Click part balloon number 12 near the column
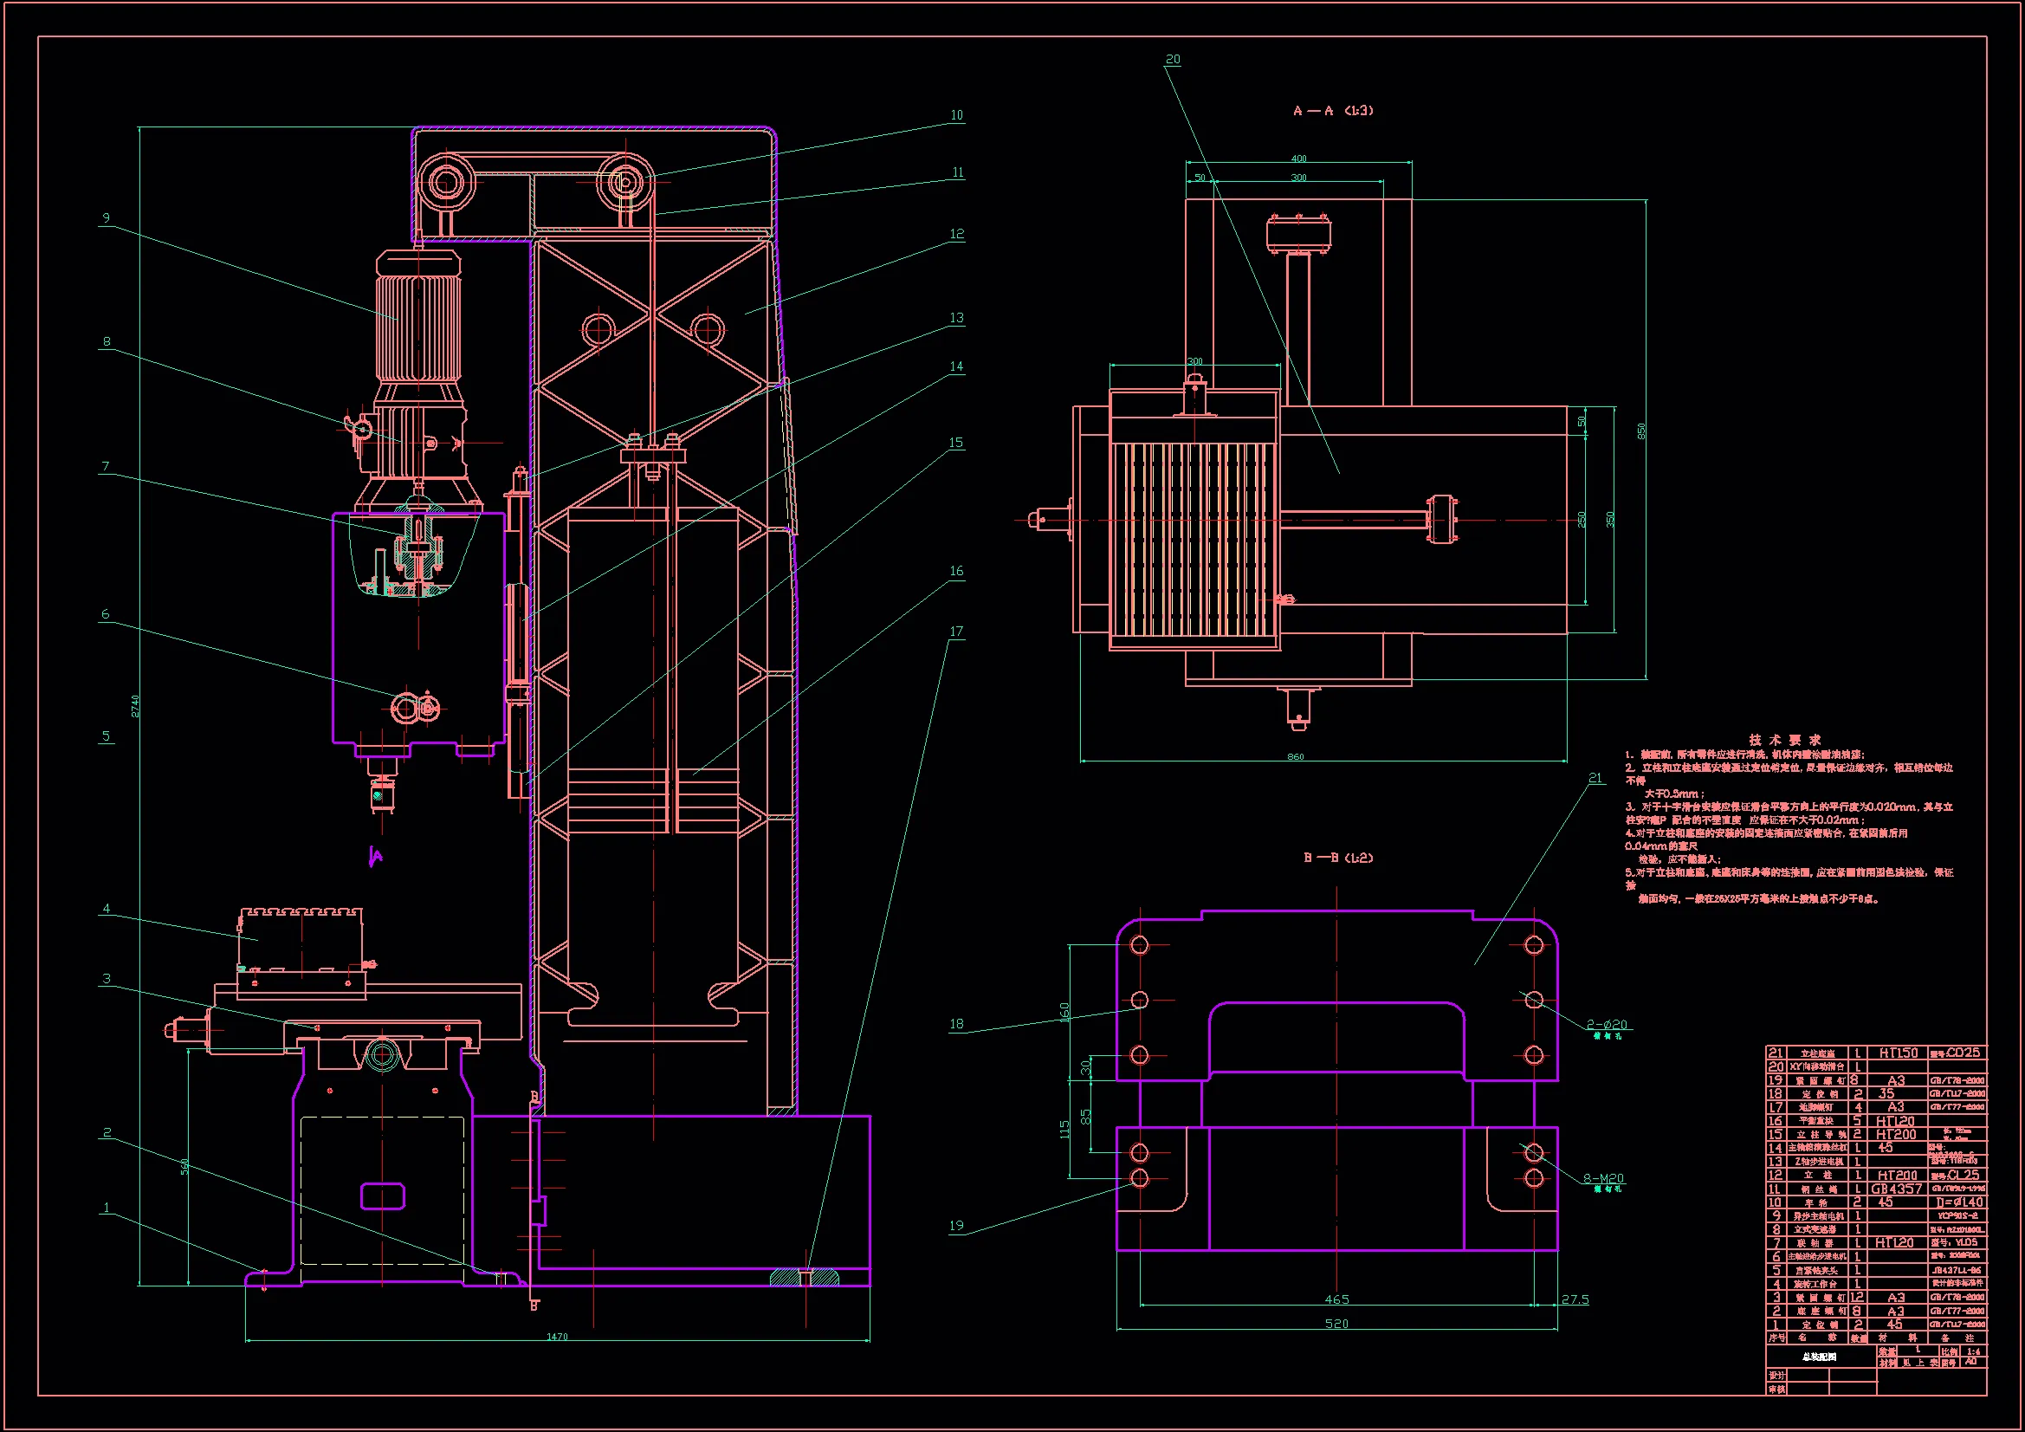Image resolution: width=2025 pixels, height=1432 pixels. coord(956,234)
